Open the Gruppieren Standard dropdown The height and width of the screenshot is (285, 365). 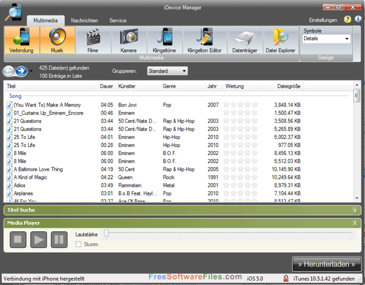(x=167, y=71)
